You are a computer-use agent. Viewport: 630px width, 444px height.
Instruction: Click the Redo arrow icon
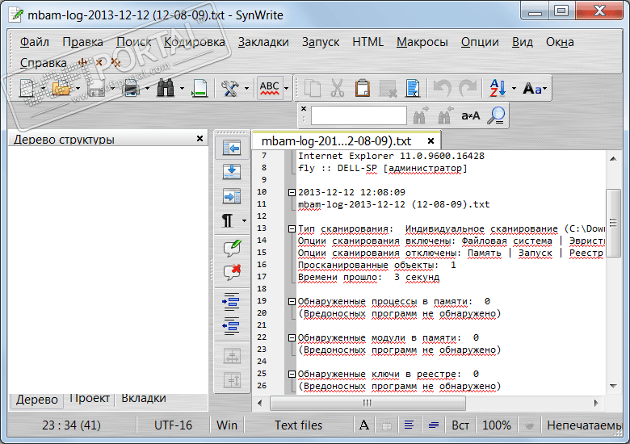[x=468, y=88]
